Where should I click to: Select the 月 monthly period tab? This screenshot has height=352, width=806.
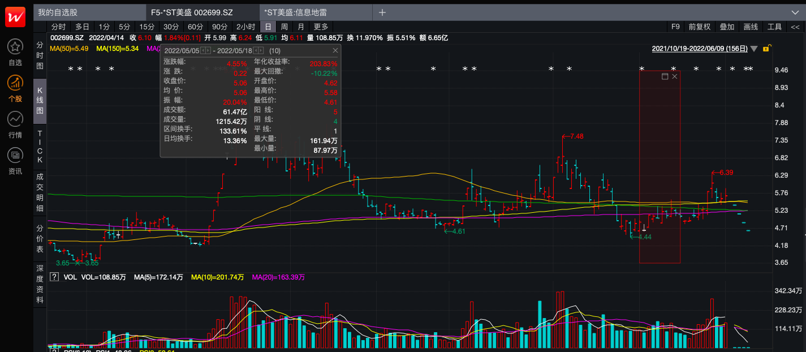(301, 27)
